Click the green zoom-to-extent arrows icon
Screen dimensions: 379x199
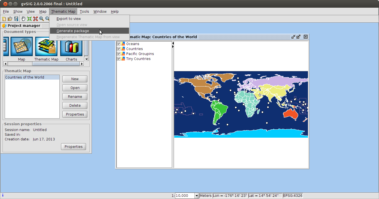click(x=29, y=19)
